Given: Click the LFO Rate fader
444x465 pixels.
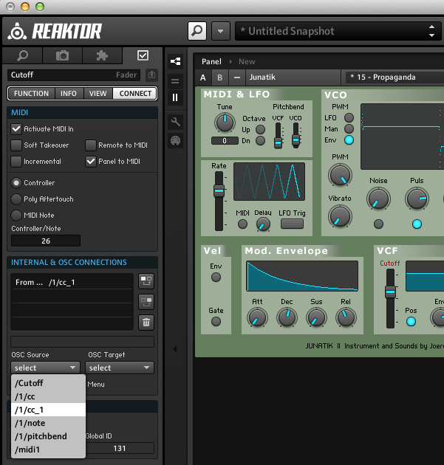Looking at the screenshot, I should coord(219,201).
